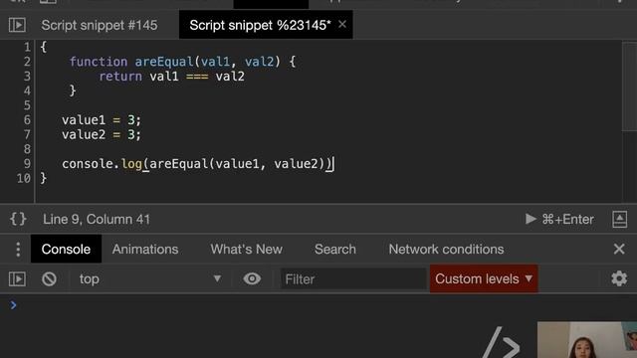Click the code editor vertical scrollbar
Screen dimensions: 637x358
pos(630,87)
